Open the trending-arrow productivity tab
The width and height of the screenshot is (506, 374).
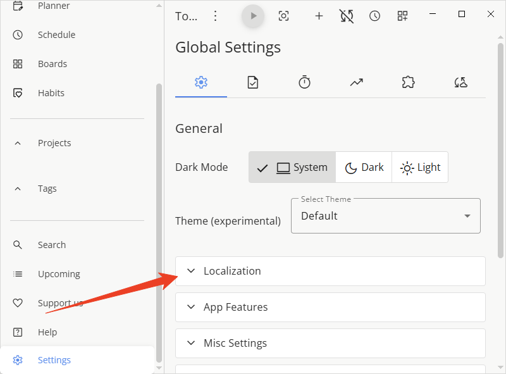click(x=356, y=82)
